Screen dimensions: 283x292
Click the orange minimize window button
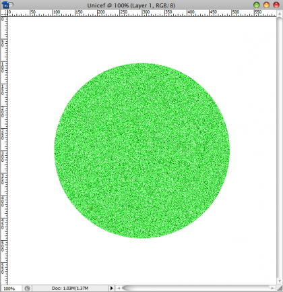tap(266, 5)
